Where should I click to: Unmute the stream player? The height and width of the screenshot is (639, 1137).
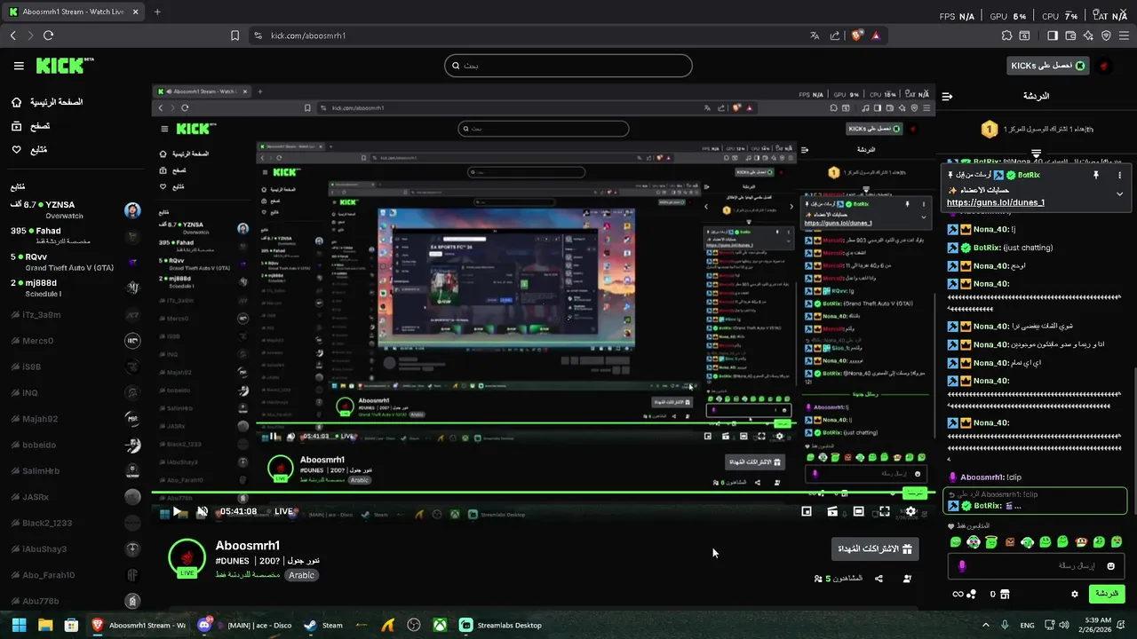pyautogui.click(x=202, y=511)
